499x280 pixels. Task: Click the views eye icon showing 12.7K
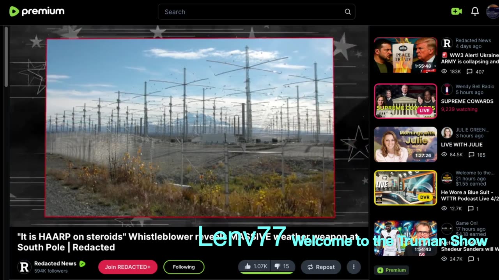444,208
